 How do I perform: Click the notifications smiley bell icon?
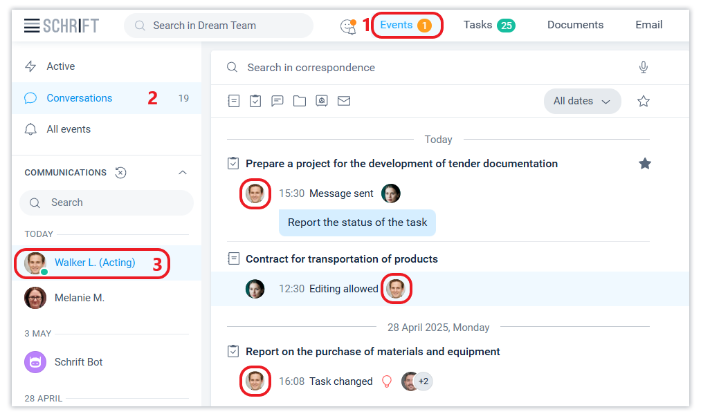[348, 26]
